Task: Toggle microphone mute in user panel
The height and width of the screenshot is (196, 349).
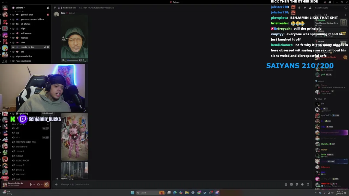Action: click(31, 184)
